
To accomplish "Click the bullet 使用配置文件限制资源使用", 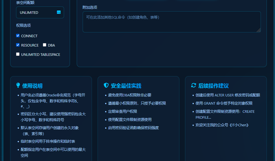I will click(130, 120).
